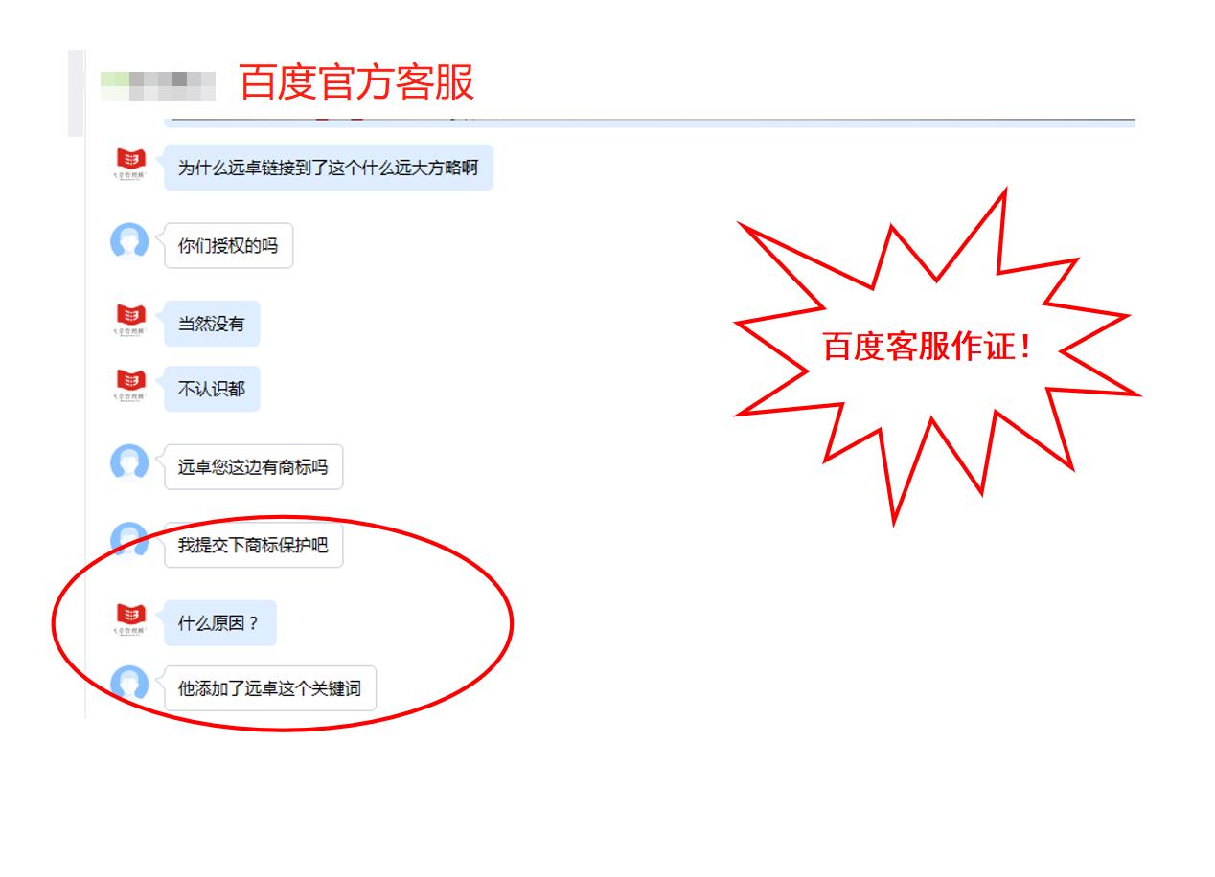Click red logo avatar beside '为什么远卓链接到了' message

129,163
